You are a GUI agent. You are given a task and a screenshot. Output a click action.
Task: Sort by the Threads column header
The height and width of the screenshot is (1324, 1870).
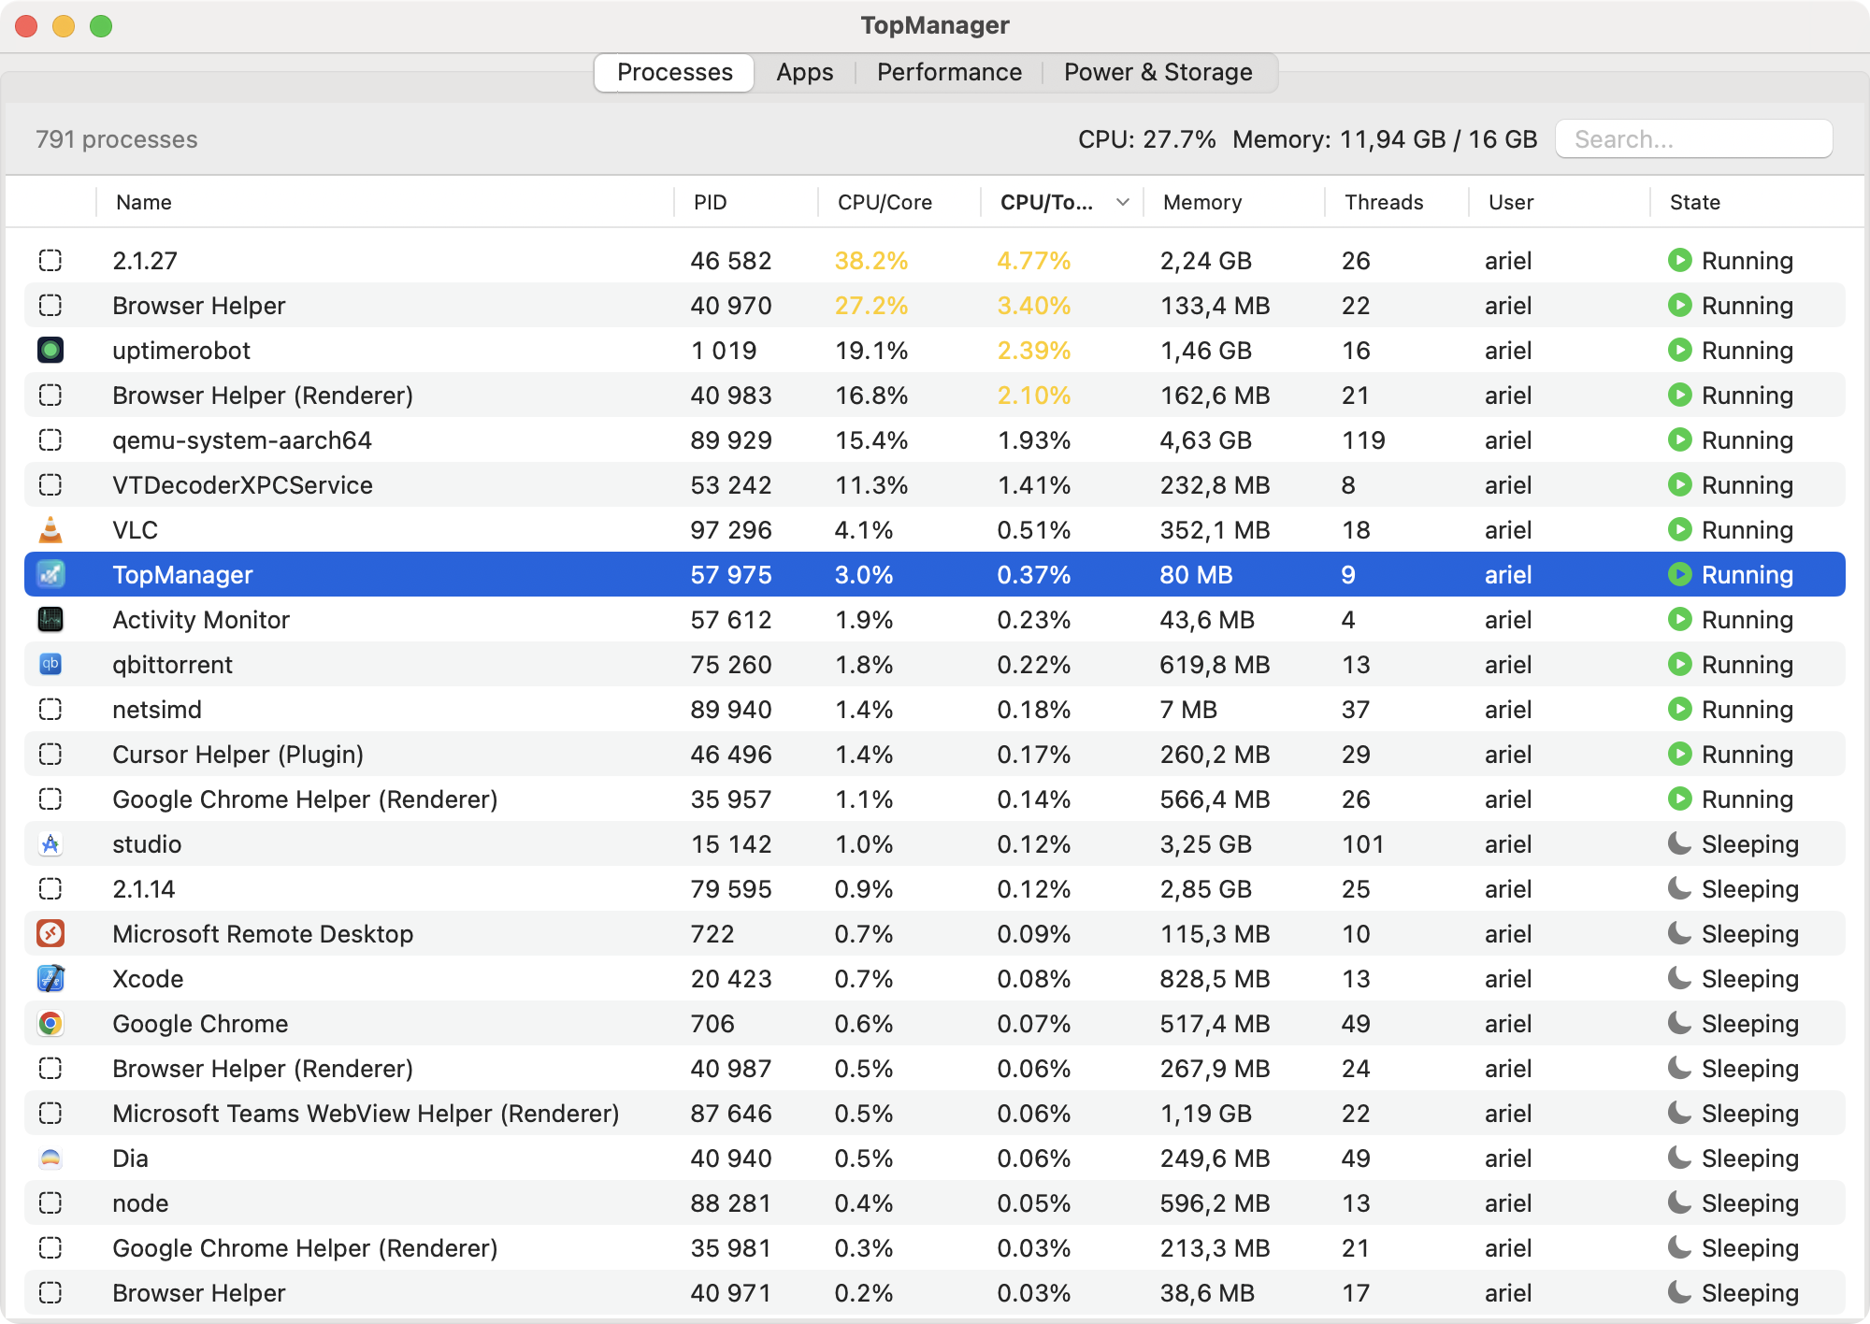pos(1384,203)
